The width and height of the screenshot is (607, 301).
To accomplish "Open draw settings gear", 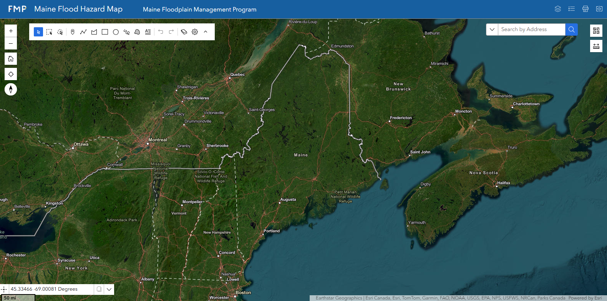I will tap(195, 32).
